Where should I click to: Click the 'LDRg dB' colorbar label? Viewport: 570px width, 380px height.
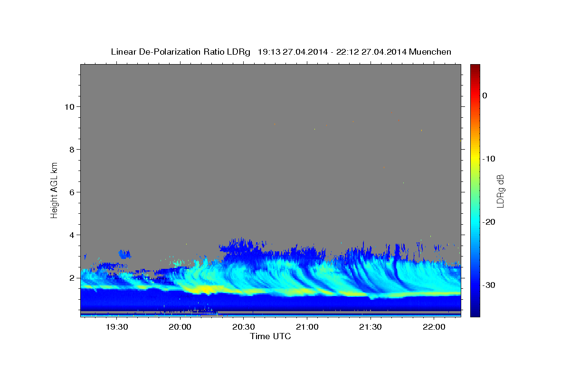[500, 191]
